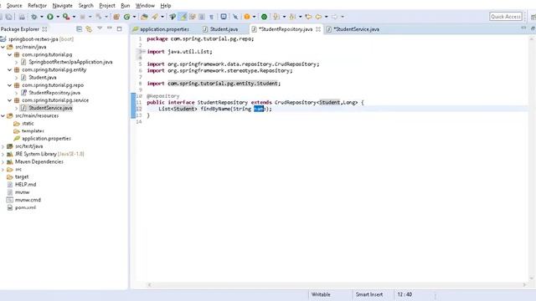This screenshot has width=536, height=301.
Task: Maximize the Package Explorer view
Action: [x=119, y=29]
